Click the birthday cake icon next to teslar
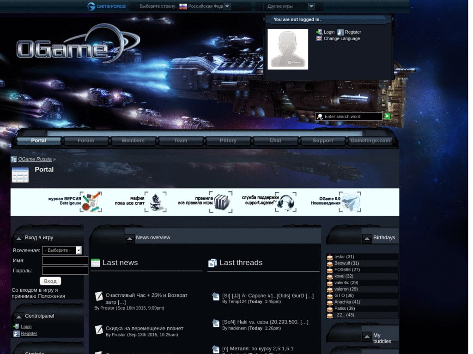This screenshot has width=473, height=354. pyautogui.click(x=330, y=257)
